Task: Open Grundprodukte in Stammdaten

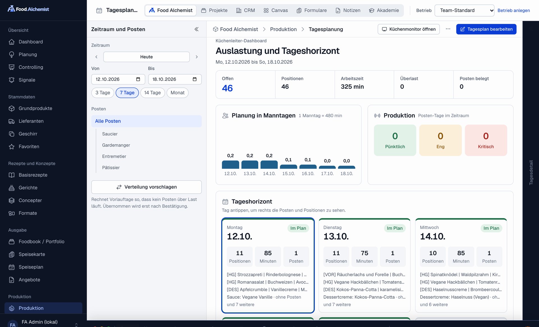Action: 43,108
